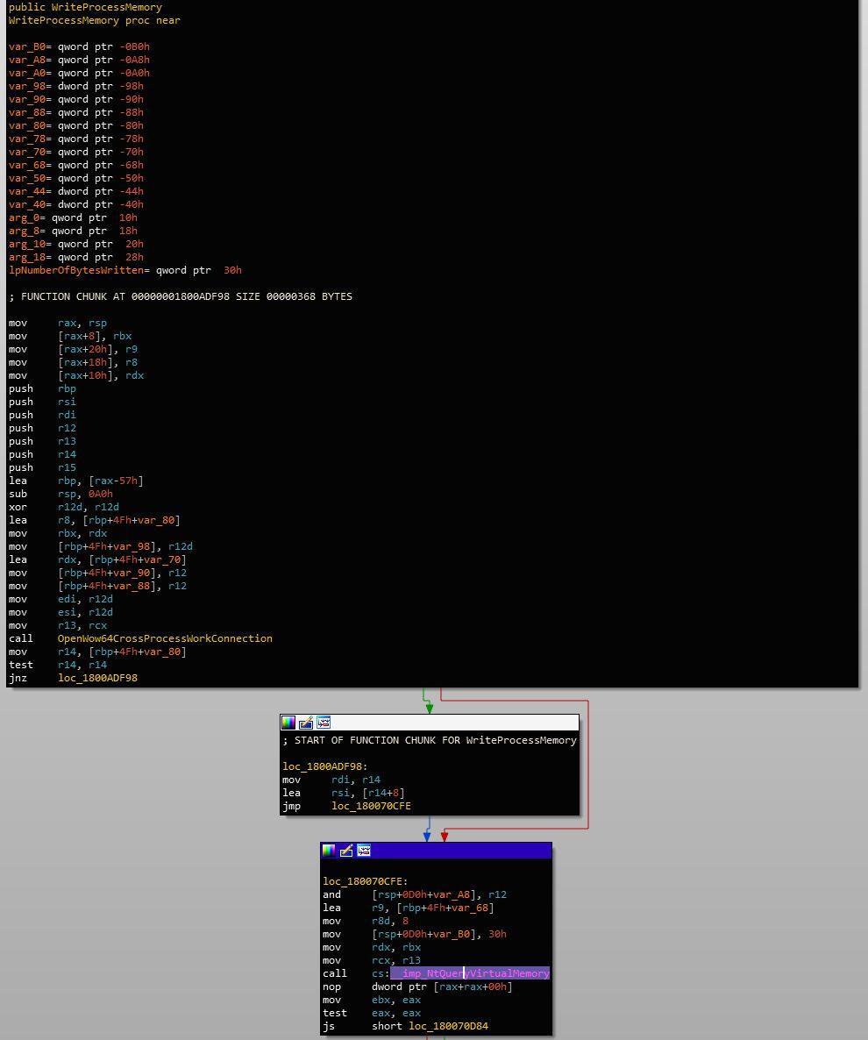This screenshot has width=868, height=1040.
Task: Follow the OpenWow64CrossProcessWorkConnection call
Action: (165, 638)
